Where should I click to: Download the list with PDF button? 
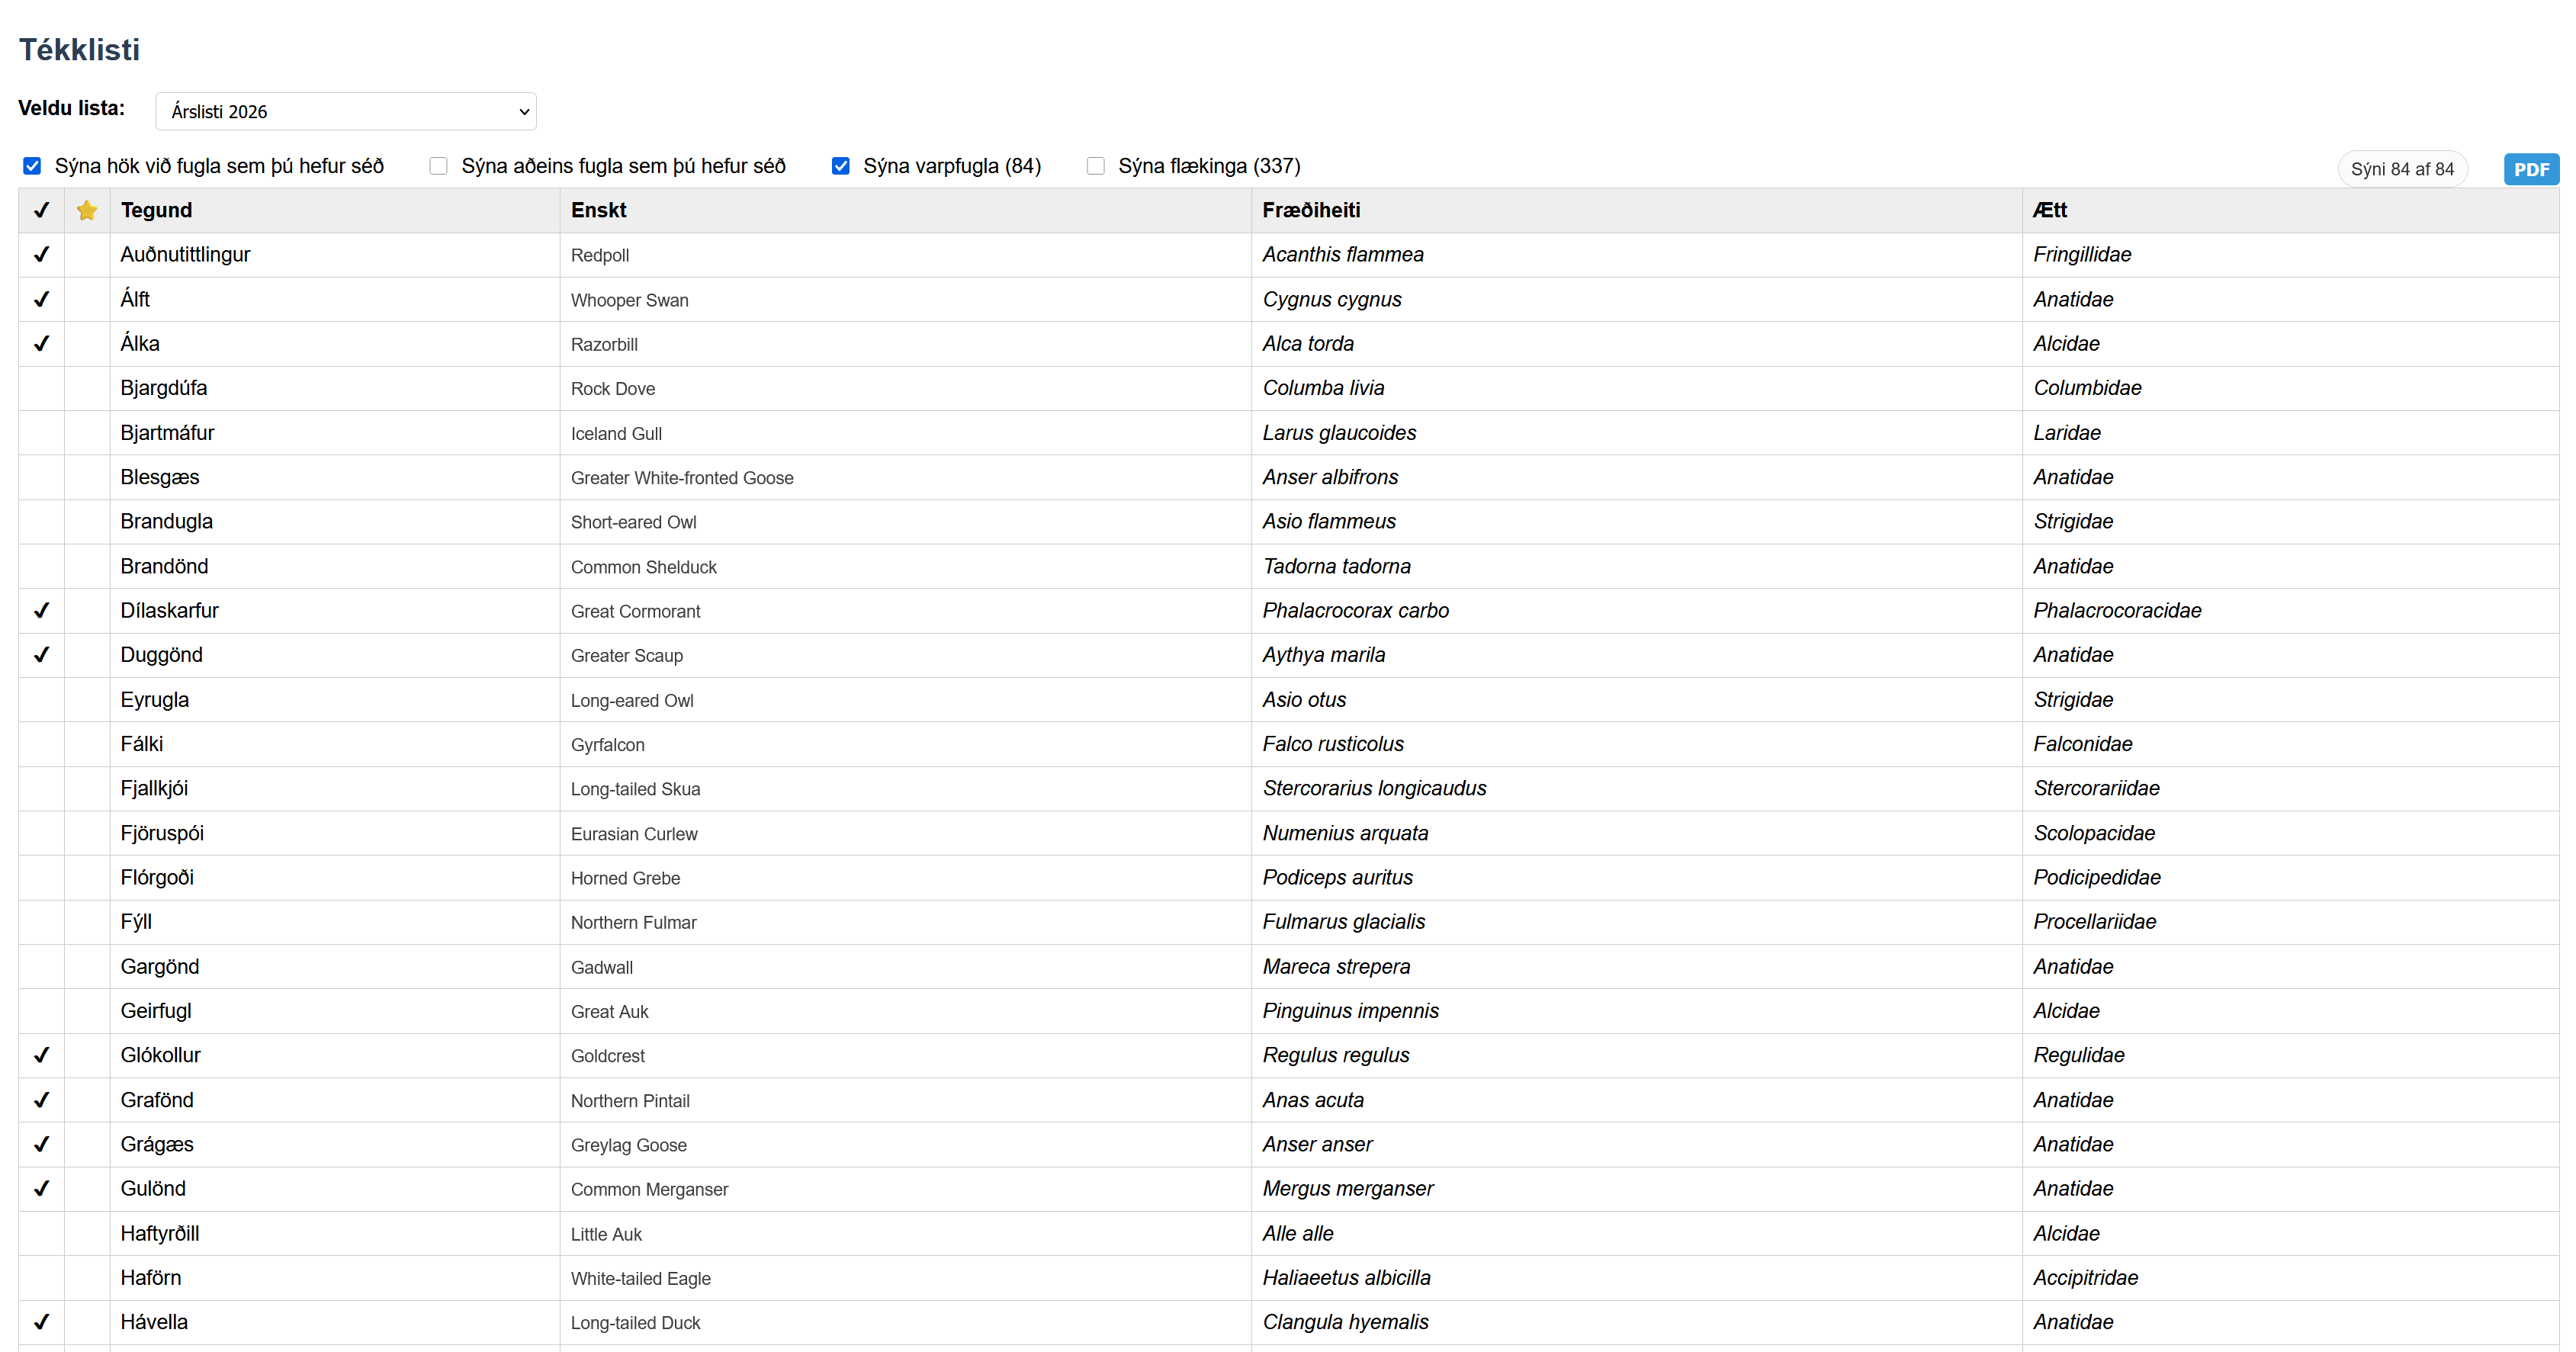[x=2530, y=169]
